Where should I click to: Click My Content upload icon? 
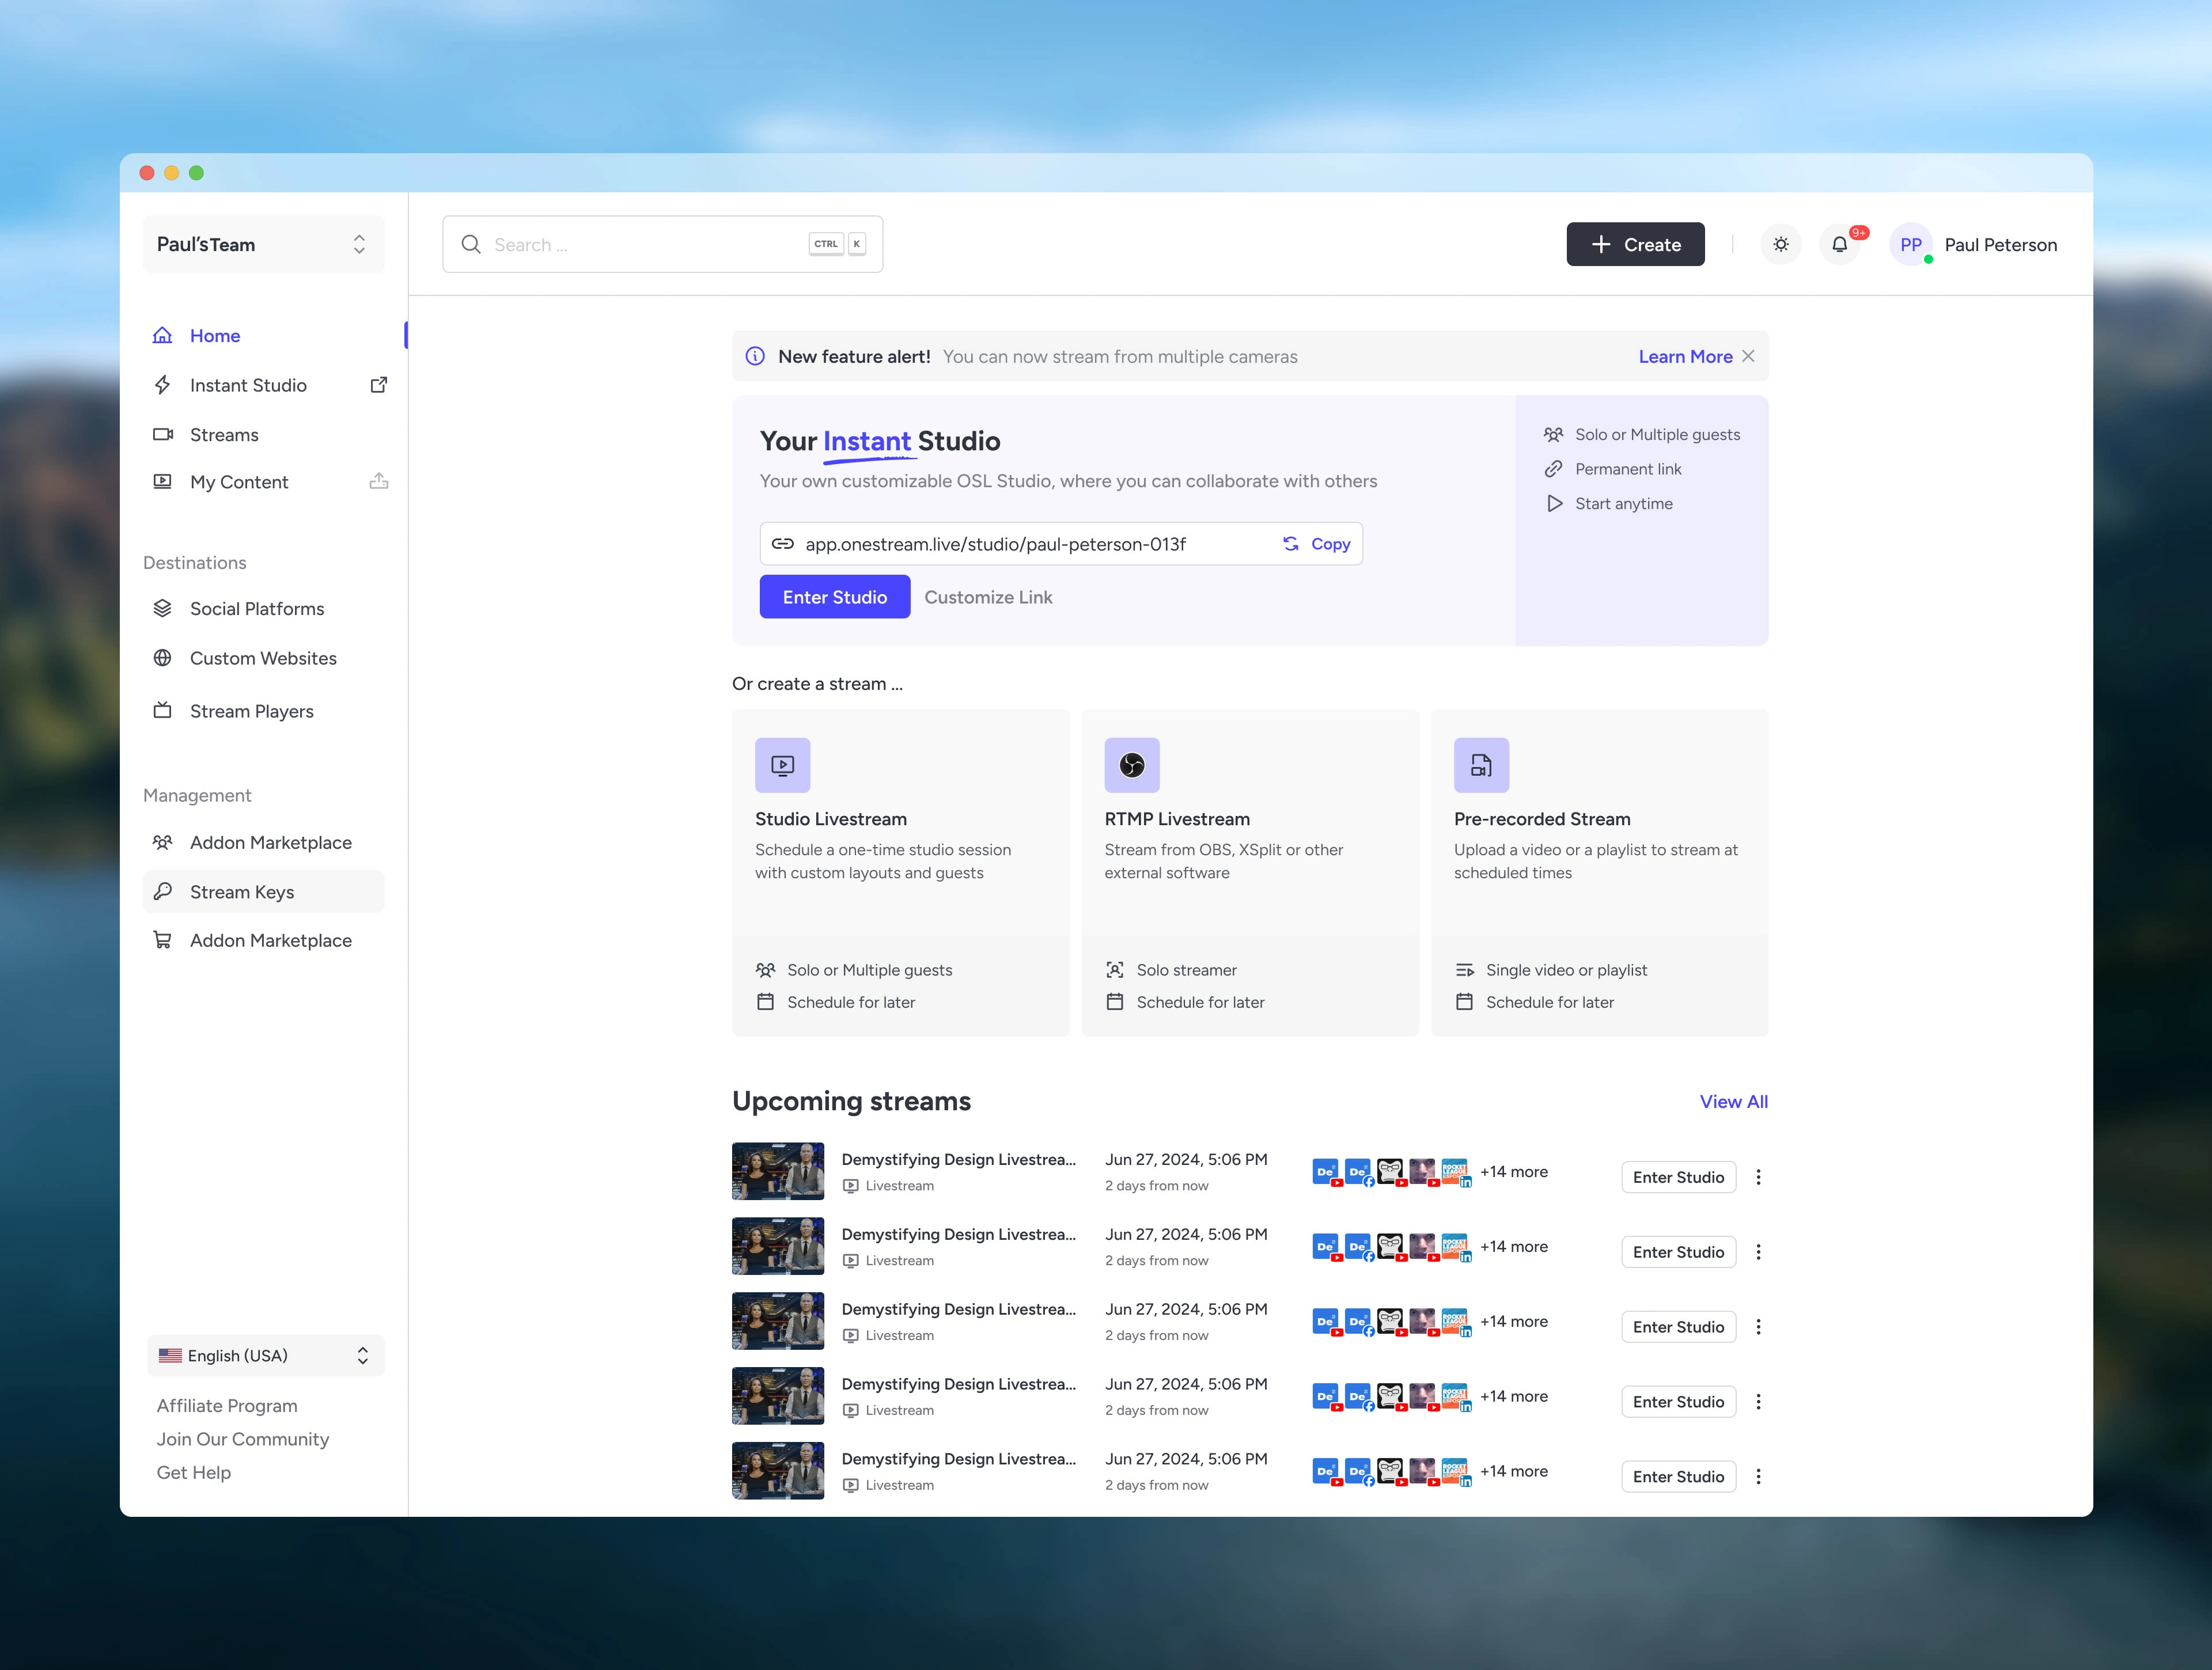379,482
